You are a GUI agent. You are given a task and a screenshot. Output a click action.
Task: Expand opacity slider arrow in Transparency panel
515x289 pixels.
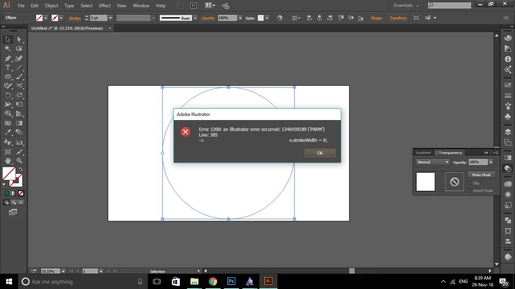click(490, 162)
